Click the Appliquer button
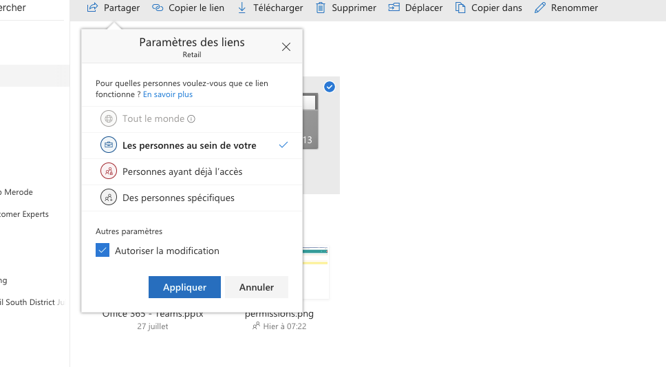 pos(185,287)
